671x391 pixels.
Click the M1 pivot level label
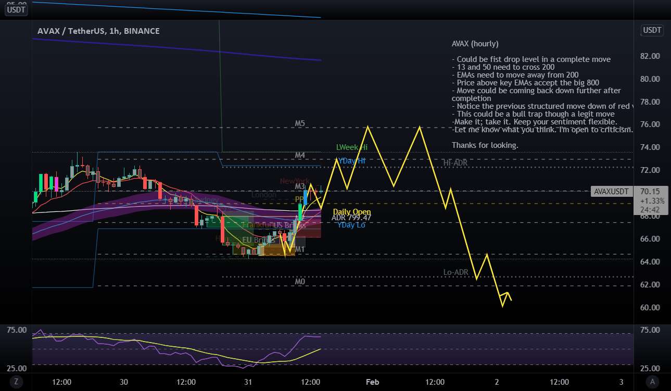click(x=299, y=250)
